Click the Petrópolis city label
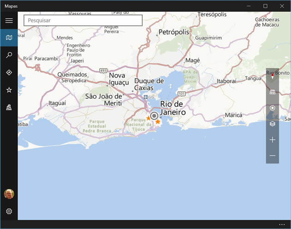The height and width of the screenshot is (229, 291). point(174,32)
